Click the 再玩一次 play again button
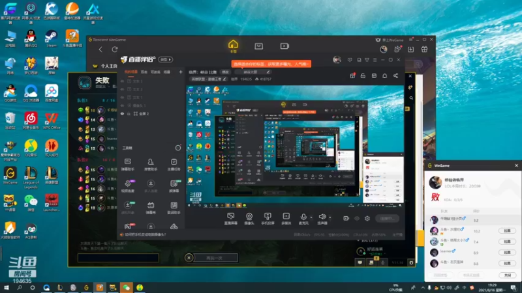Viewport: 522px width, 293px height. point(215,258)
